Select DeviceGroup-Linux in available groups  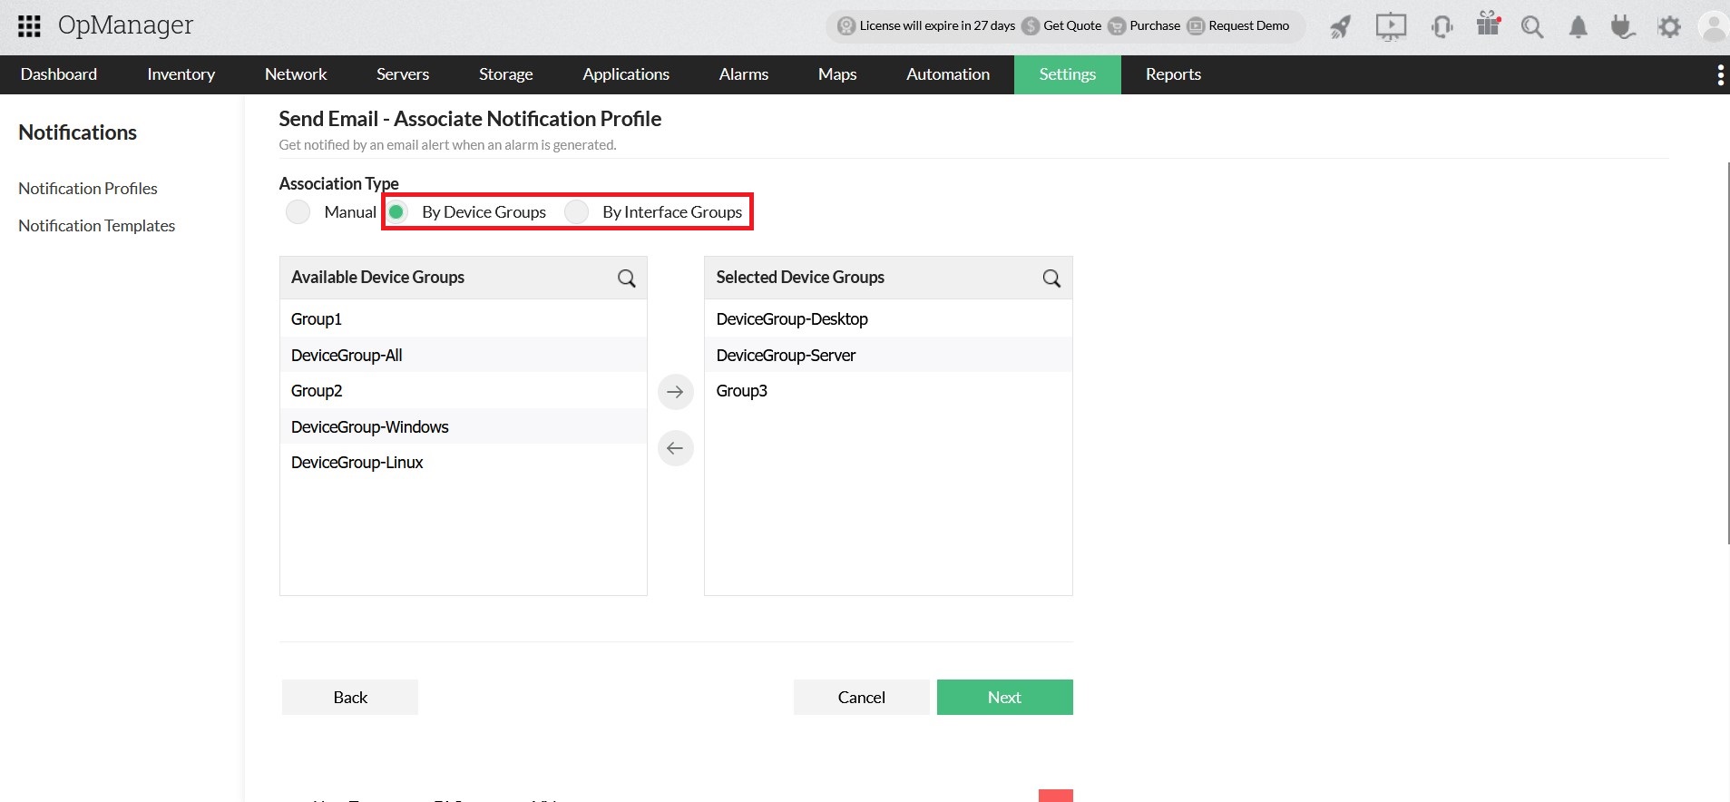464,463
